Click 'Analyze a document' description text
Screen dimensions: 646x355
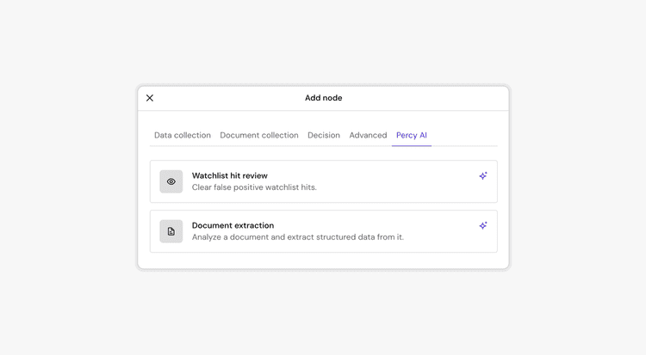(x=297, y=237)
